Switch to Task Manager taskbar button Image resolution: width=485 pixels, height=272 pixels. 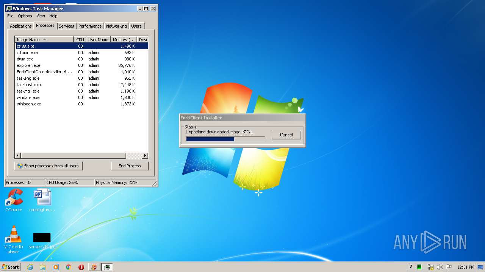tap(107, 267)
